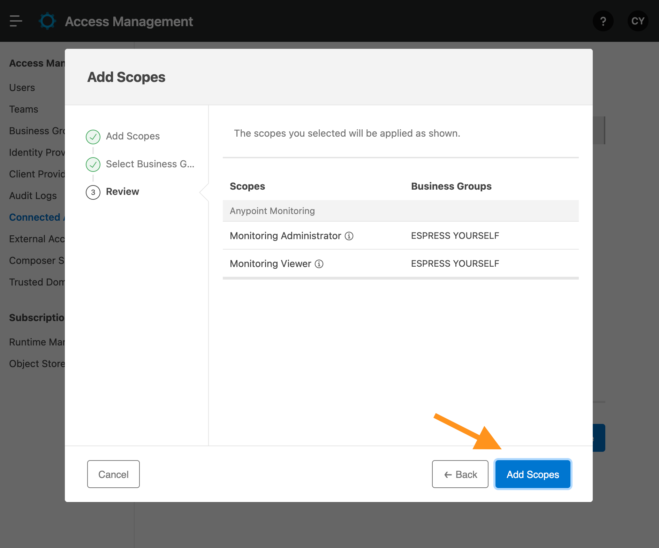Go back with the Back button
The height and width of the screenshot is (548, 659).
[x=460, y=474]
